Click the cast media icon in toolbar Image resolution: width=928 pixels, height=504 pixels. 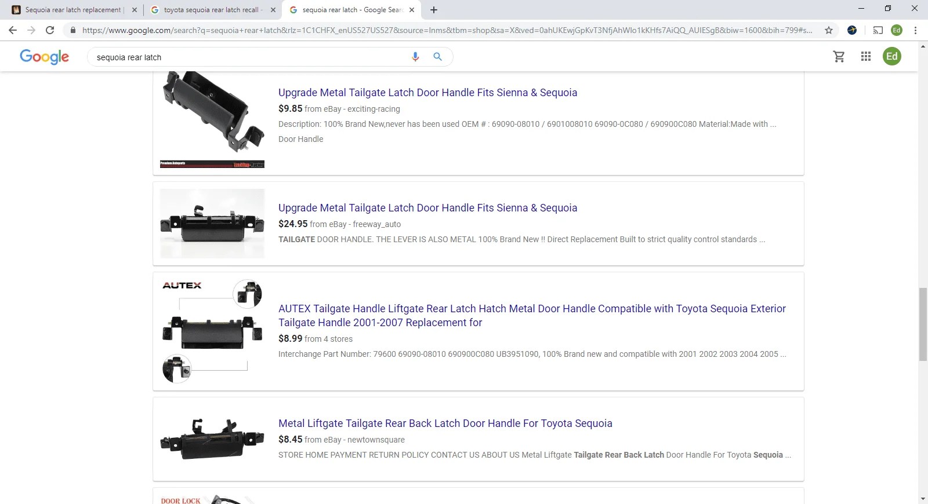pos(878,30)
